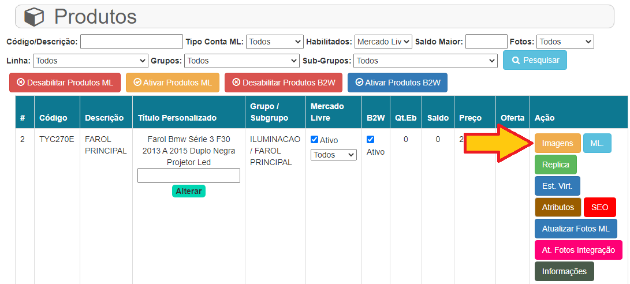Toggle the Mercado Livre Ativo checkbox
Viewport: 630px width, 284px height.
tap(315, 139)
